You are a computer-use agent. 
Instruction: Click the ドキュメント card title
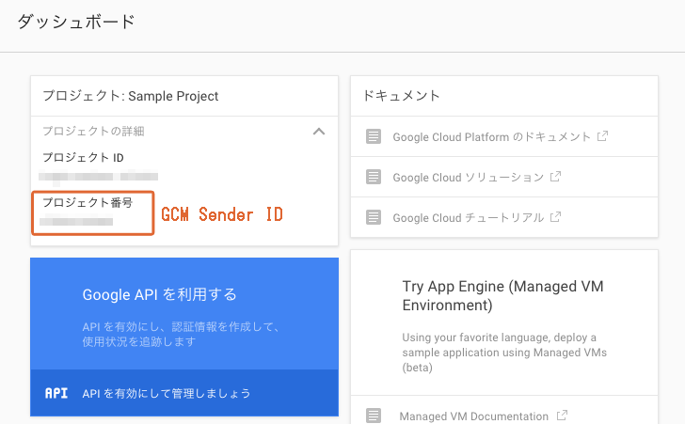[x=401, y=96]
